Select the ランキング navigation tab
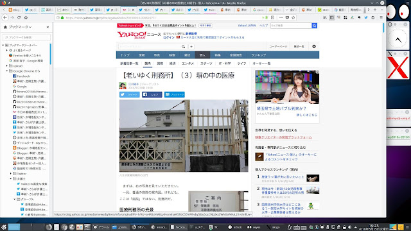 [258, 55]
